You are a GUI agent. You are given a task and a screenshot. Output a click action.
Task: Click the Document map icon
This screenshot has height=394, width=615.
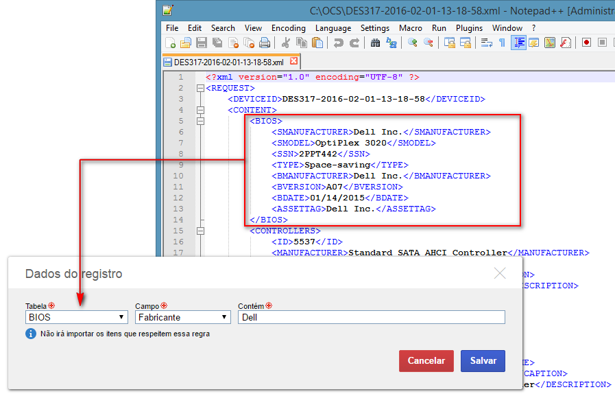tap(550, 43)
